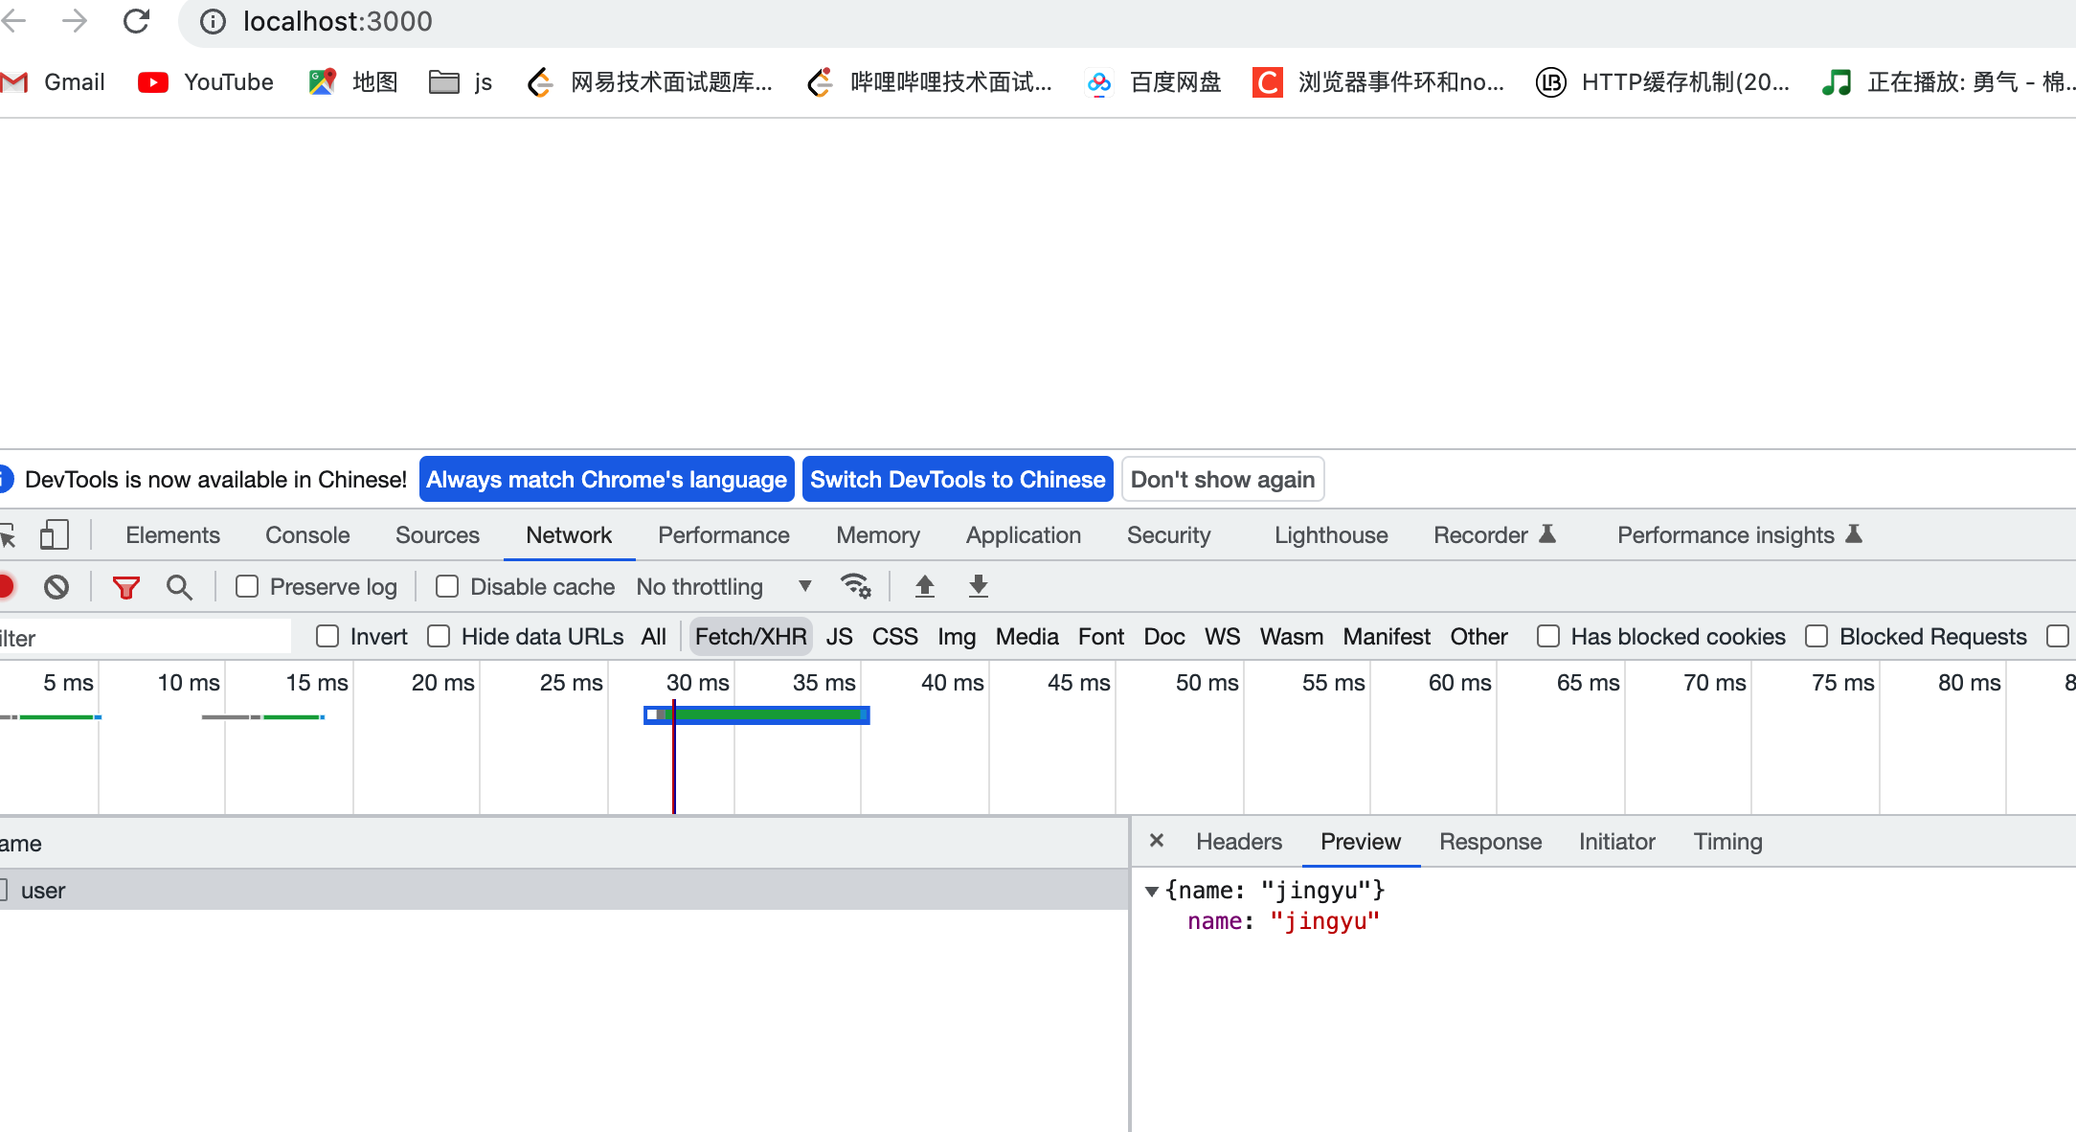Click the clear network log icon
Viewport: 2076px width, 1132px height.
tap(56, 586)
